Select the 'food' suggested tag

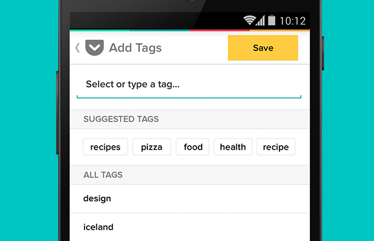tap(193, 147)
